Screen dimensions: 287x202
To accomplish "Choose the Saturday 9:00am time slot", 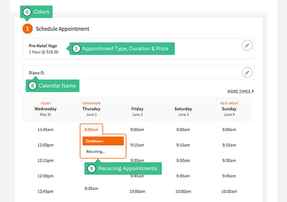I will coord(183,130).
